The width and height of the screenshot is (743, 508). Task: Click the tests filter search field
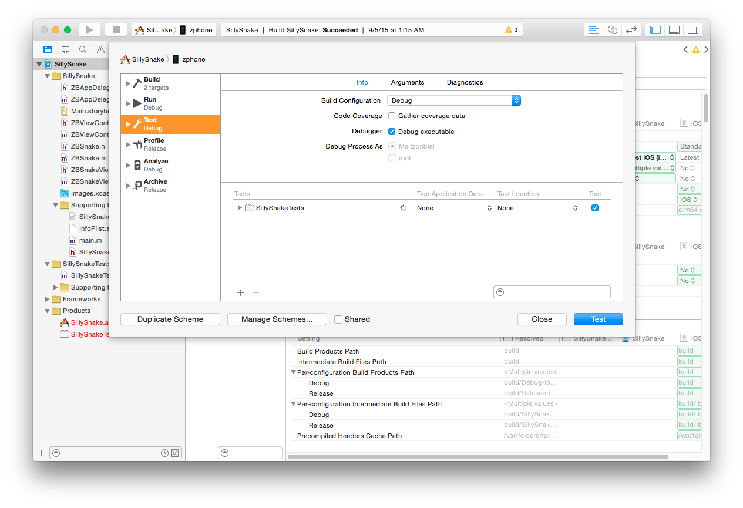tap(555, 292)
